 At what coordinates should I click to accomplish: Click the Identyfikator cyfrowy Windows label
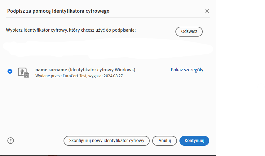tap(102, 70)
